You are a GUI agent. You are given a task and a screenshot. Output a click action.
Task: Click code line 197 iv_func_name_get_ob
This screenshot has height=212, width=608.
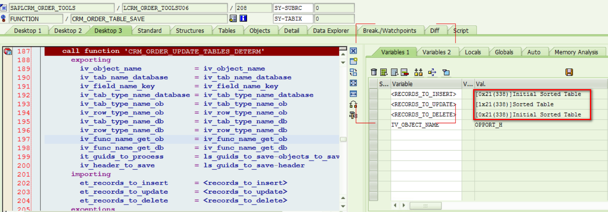(x=192, y=139)
